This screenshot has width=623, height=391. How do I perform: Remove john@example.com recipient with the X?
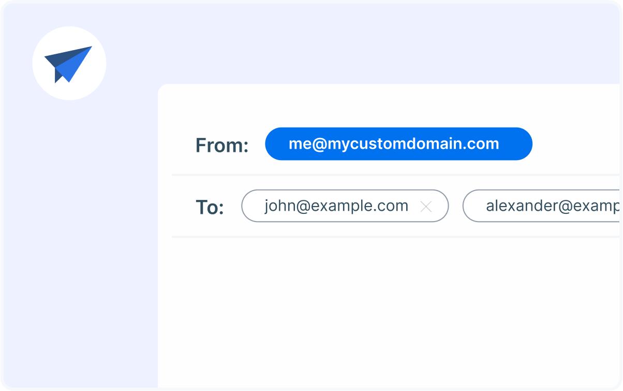pos(426,207)
